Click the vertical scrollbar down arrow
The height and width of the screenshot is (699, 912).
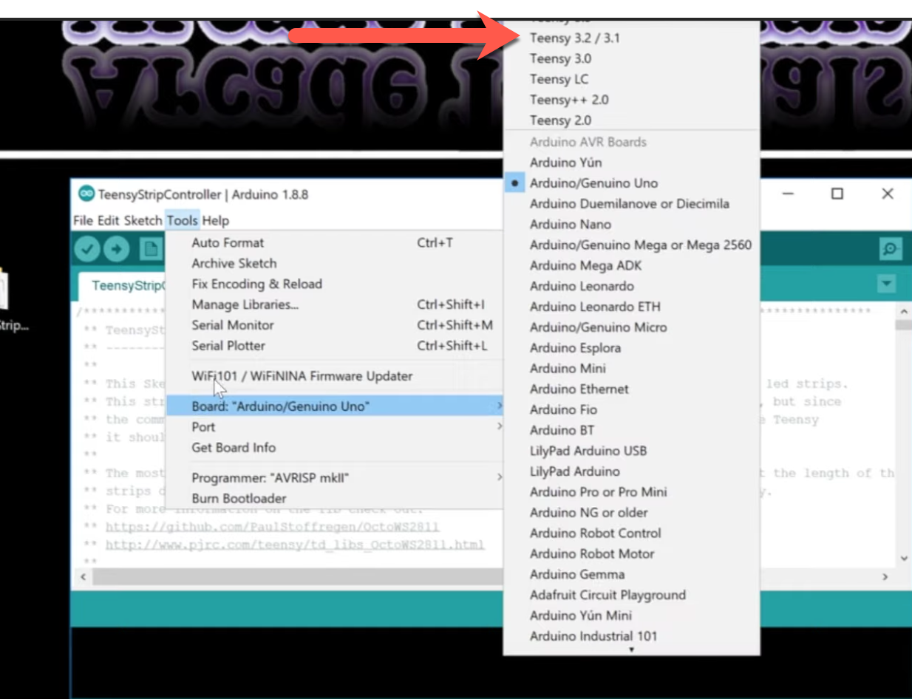903,559
